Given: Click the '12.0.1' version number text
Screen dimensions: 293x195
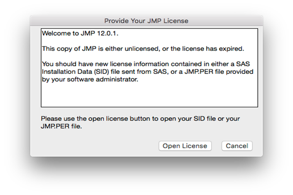Looking at the screenshot, I should coord(107,33).
